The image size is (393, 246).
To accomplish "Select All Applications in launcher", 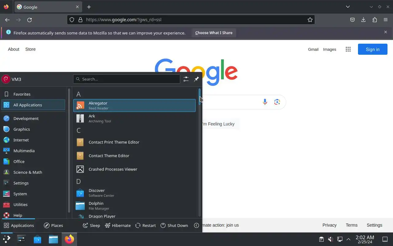I will click(x=33, y=105).
